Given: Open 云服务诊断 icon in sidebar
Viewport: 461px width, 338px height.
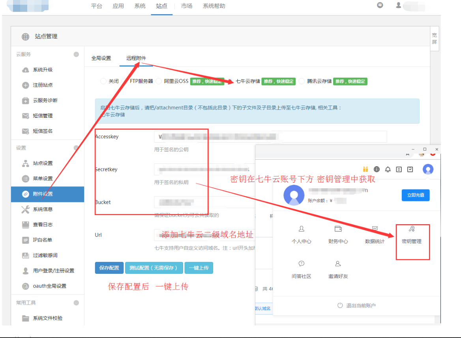Looking at the screenshot, I should 26,100.
